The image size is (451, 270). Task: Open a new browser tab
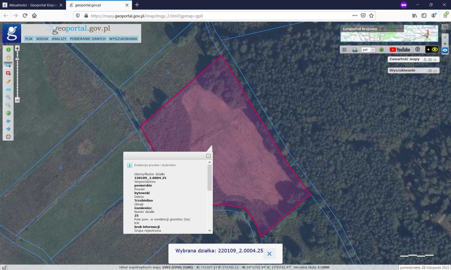click(137, 5)
